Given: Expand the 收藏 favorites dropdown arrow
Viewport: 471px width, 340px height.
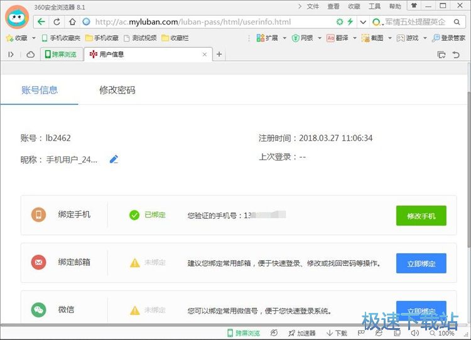Looking at the screenshot, I should (x=34, y=38).
